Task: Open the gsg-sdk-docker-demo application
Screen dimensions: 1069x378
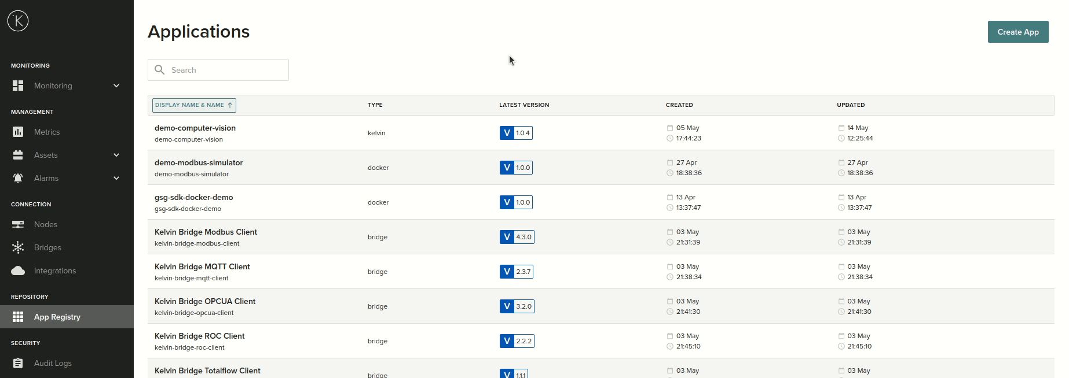Action: [193, 197]
